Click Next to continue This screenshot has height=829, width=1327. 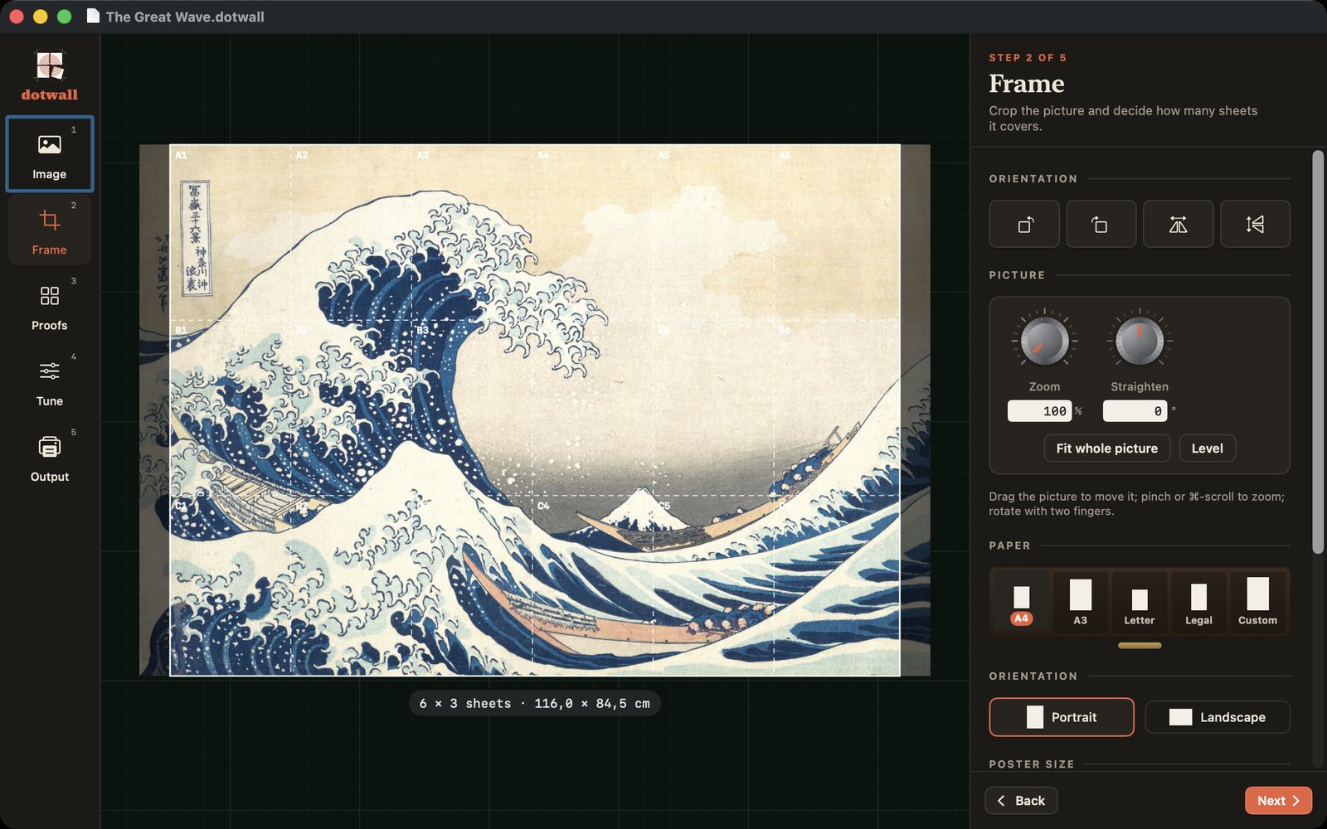pyautogui.click(x=1278, y=801)
